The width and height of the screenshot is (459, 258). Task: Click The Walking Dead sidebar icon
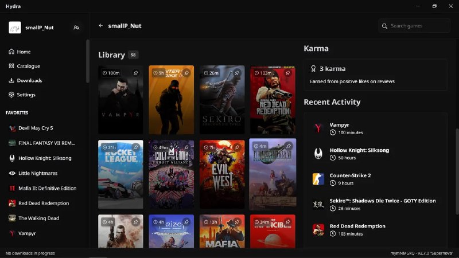pyautogui.click(x=12, y=218)
